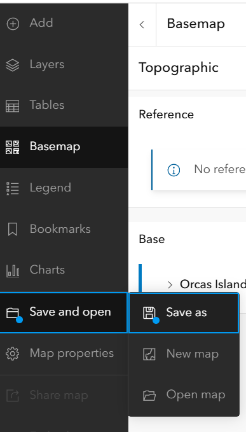Screen dimensions: 246x432
Task: Open the Legend list icon
Action: 13,188
